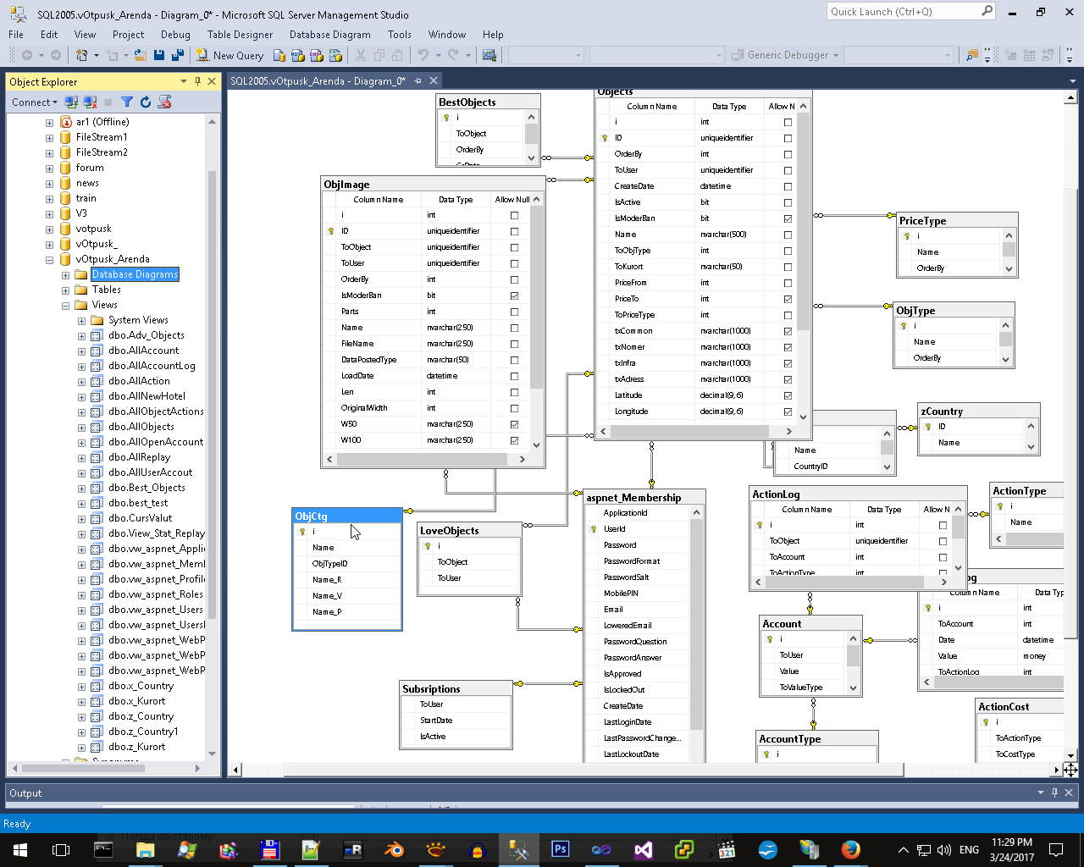Check Allow Nulls for Objects CreateDate column
The image size is (1084, 867).
click(788, 186)
